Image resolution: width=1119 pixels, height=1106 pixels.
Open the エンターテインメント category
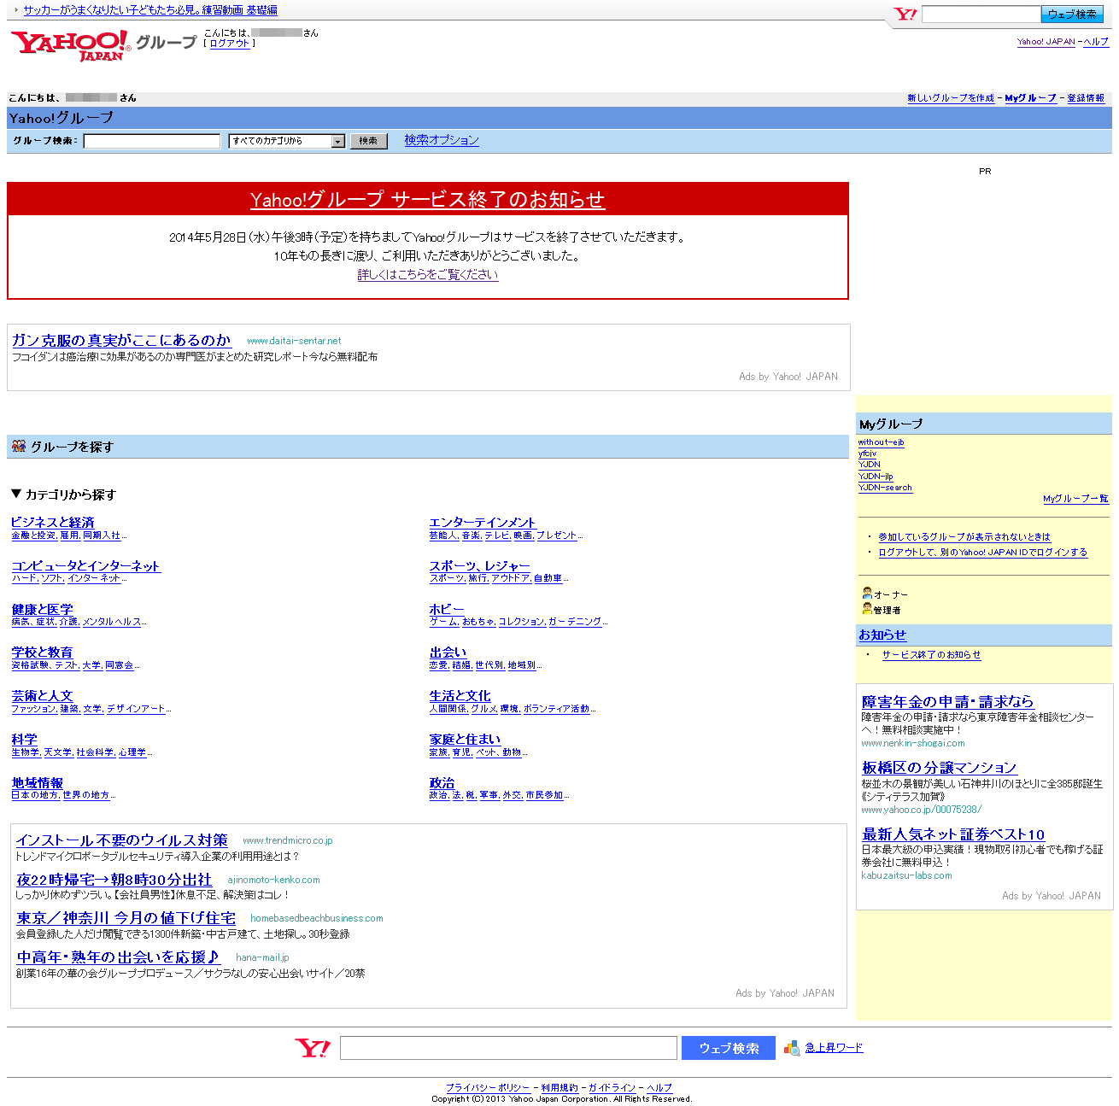click(x=482, y=523)
